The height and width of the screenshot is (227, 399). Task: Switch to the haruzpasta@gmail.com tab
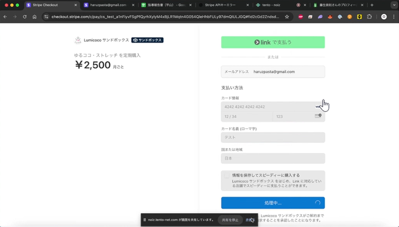108,5
